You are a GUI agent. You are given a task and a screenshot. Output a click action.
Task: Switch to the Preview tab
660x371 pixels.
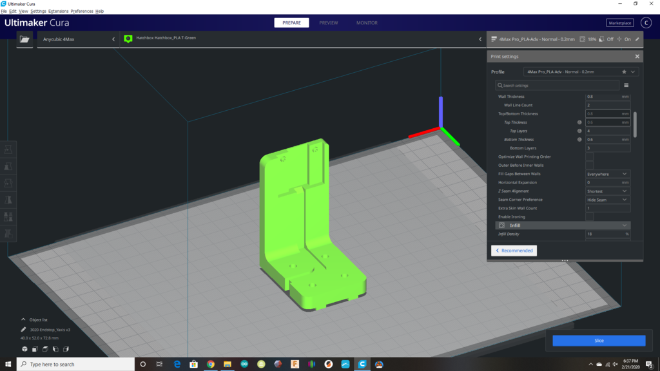click(328, 23)
